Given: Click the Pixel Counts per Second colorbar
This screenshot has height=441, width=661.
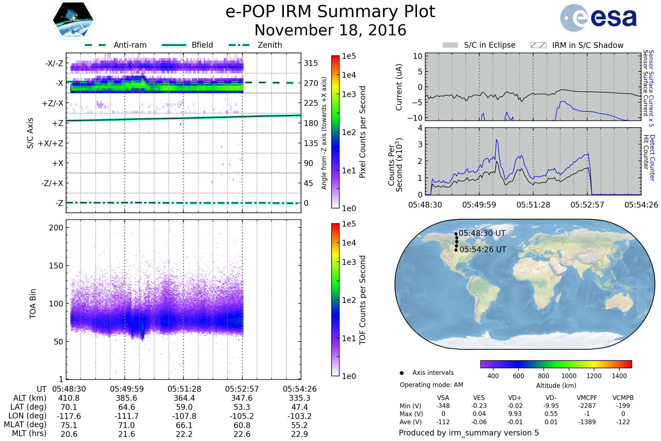Looking at the screenshot, I should (335, 132).
